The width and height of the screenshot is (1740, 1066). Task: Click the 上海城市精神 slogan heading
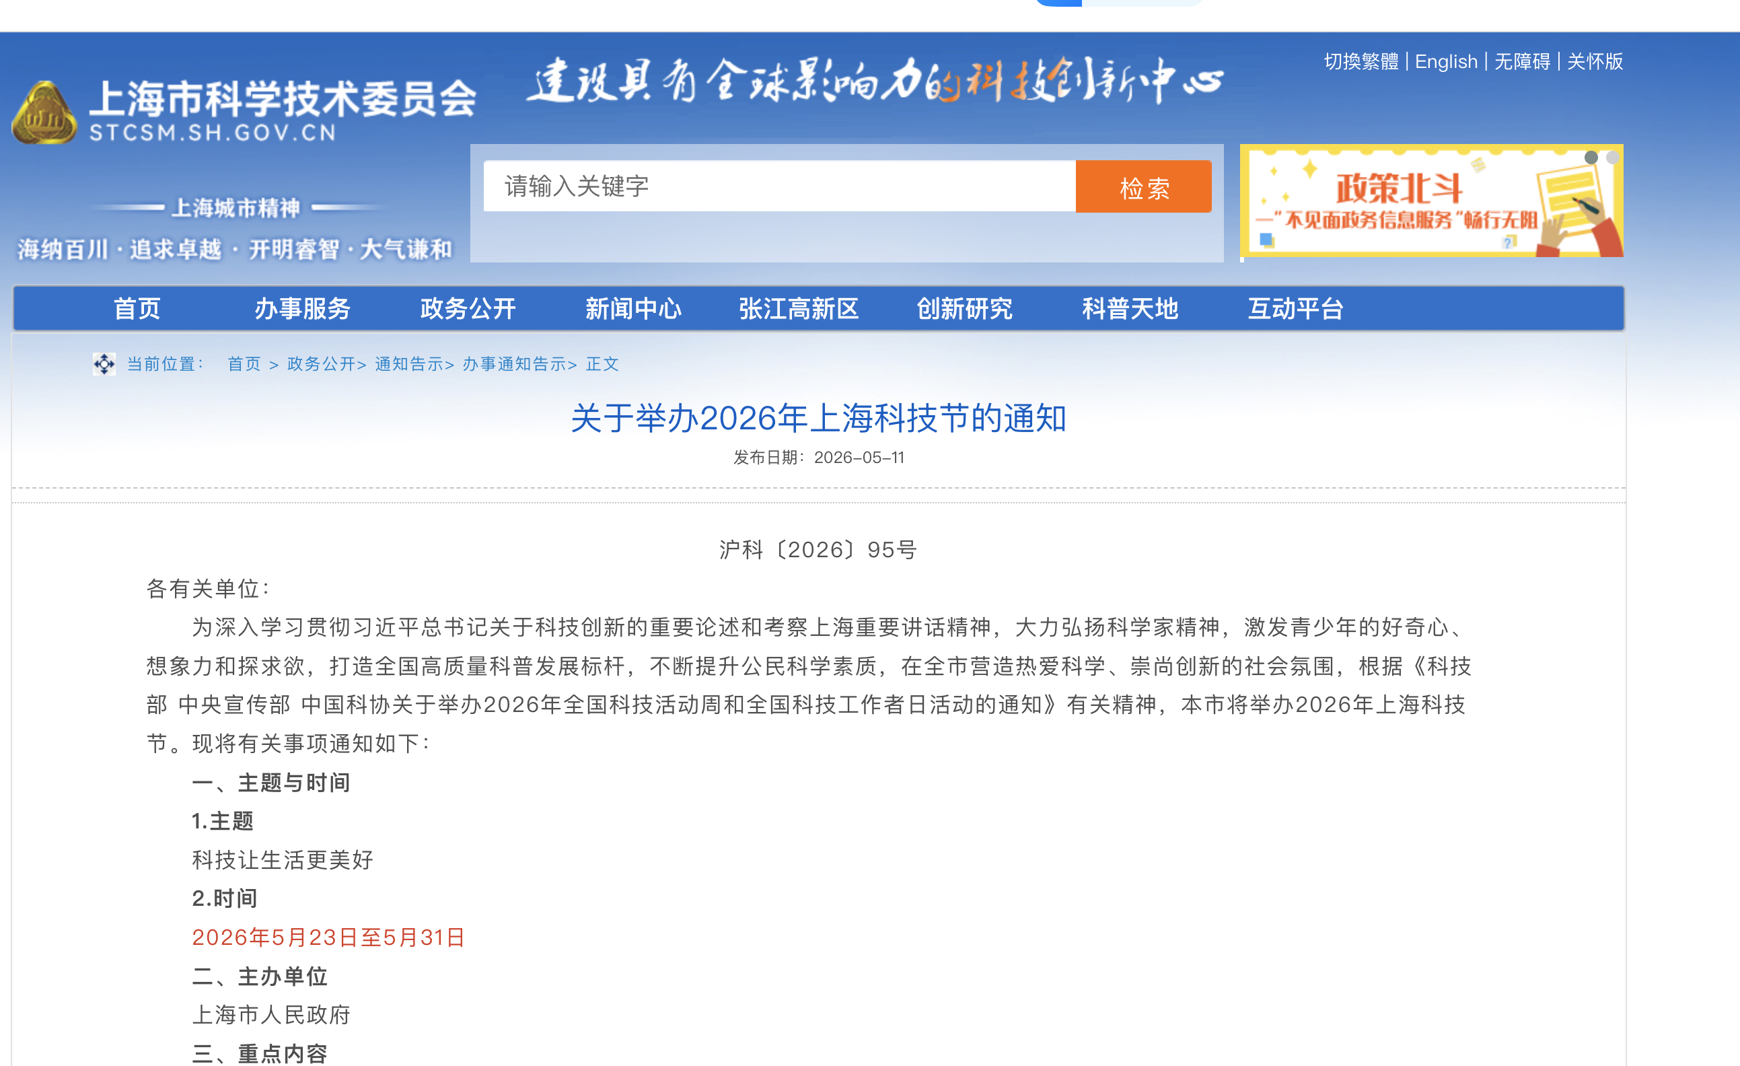pos(236,208)
